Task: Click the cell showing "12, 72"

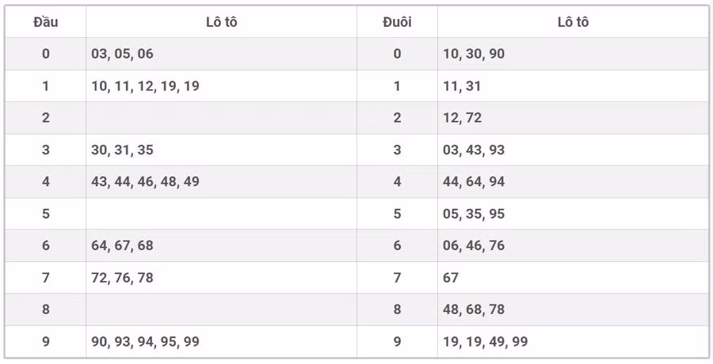Action: point(462,118)
